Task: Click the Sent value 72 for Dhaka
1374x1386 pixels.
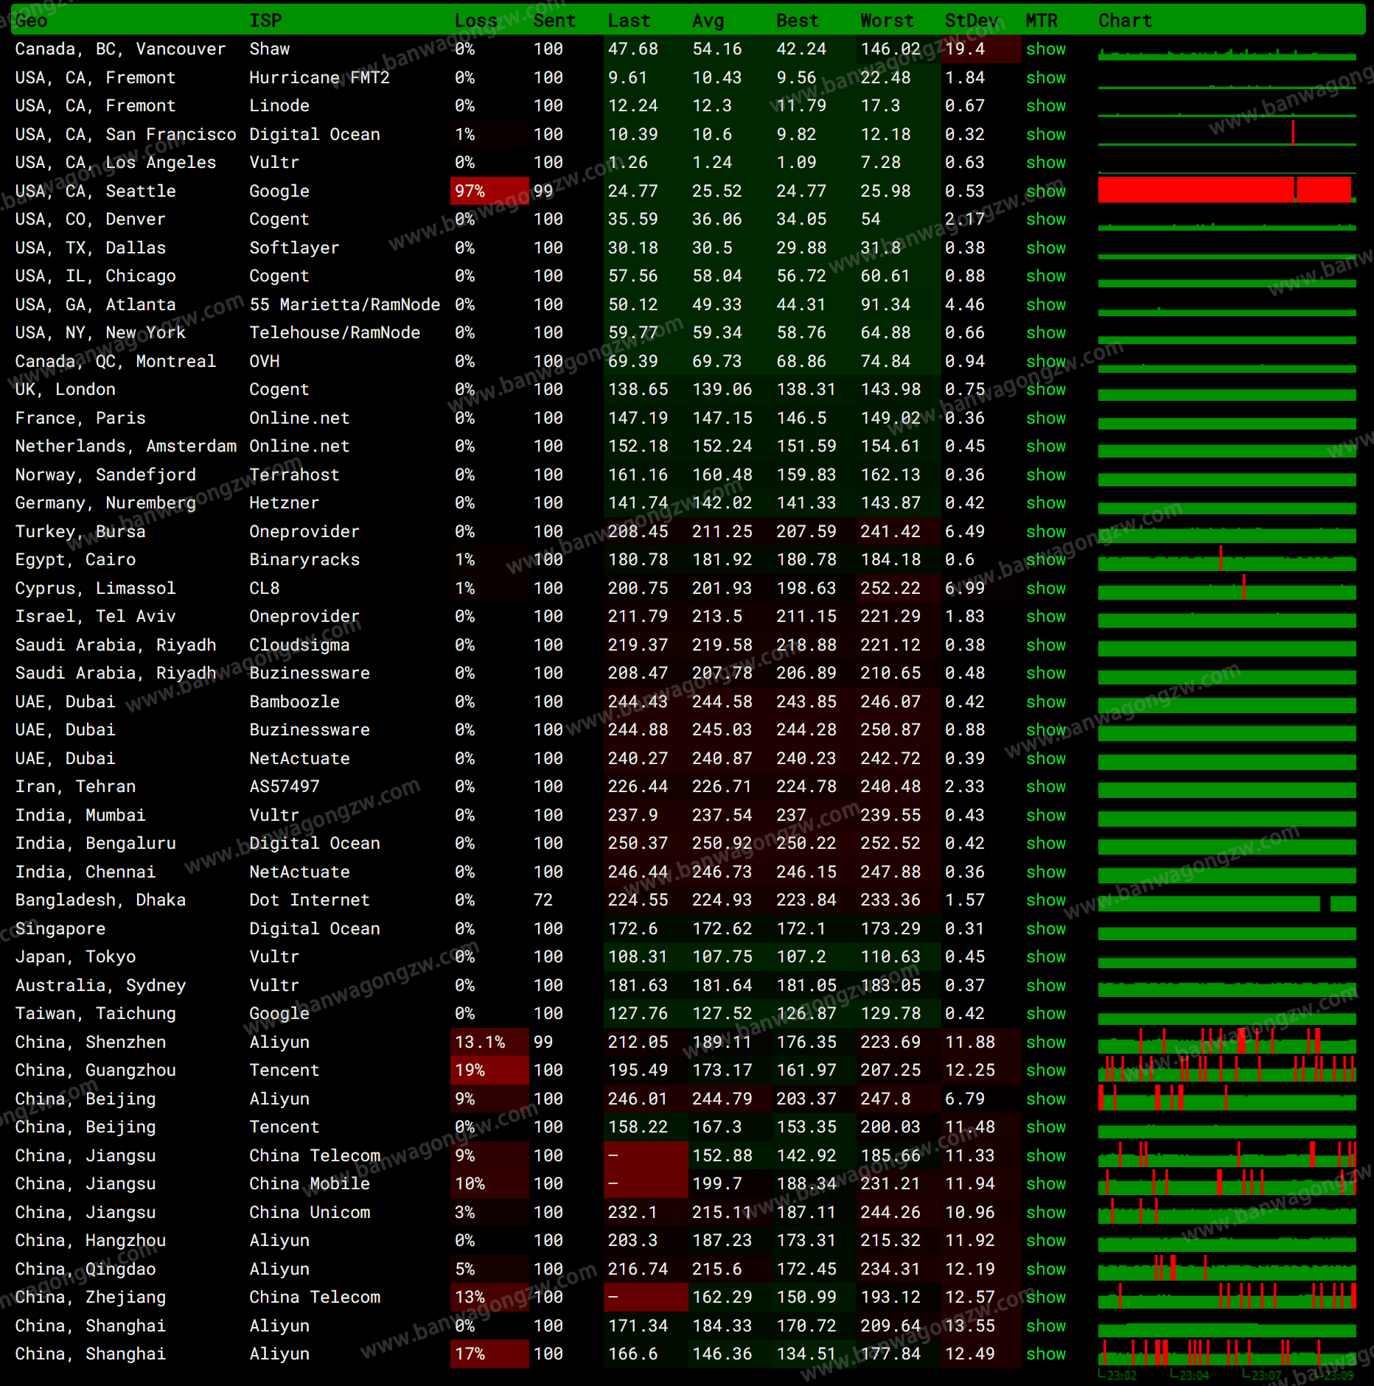Action: pos(543,900)
